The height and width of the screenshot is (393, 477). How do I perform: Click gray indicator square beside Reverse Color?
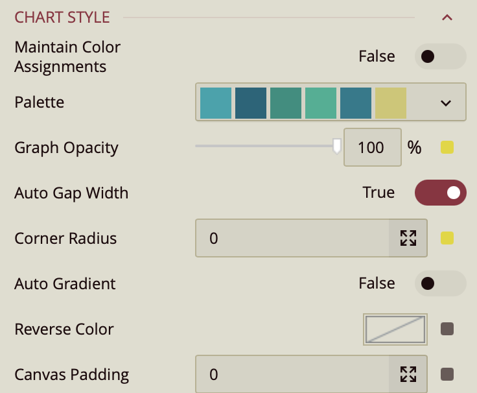(x=447, y=329)
